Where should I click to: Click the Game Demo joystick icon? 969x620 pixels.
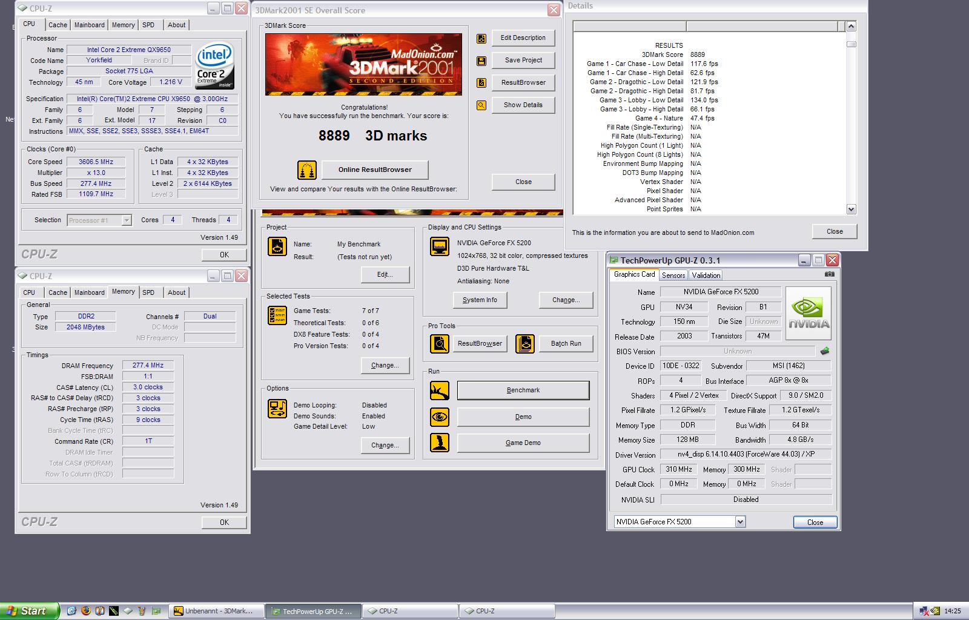(x=440, y=443)
